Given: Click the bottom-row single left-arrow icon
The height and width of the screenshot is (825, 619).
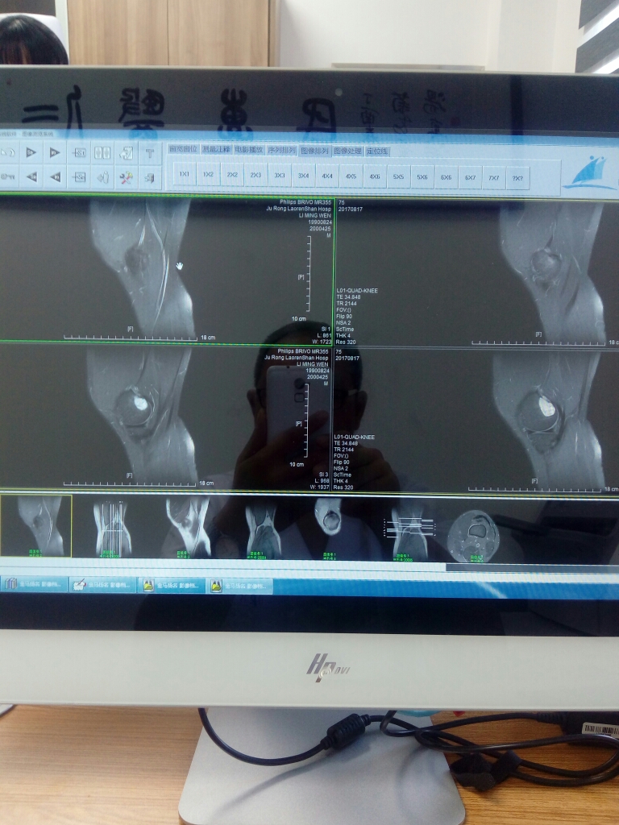Looking at the screenshot, I should pyautogui.click(x=31, y=176).
